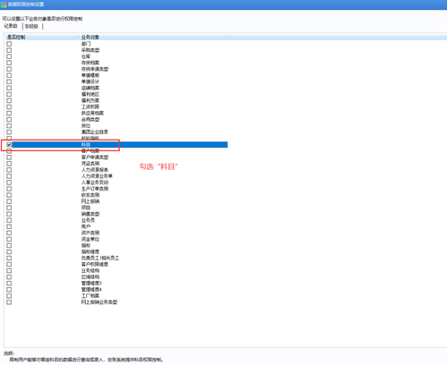Click the 凭证类别 row label
Screen dimensions: 447x365
tap(90, 164)
